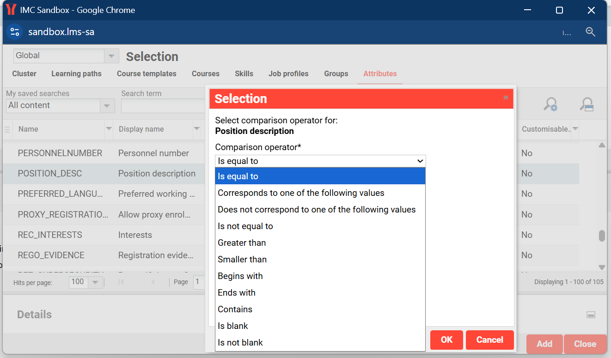The image size is (611, 358).
Task: Expand the Global scope dropdown
Action: click(111, 56)
